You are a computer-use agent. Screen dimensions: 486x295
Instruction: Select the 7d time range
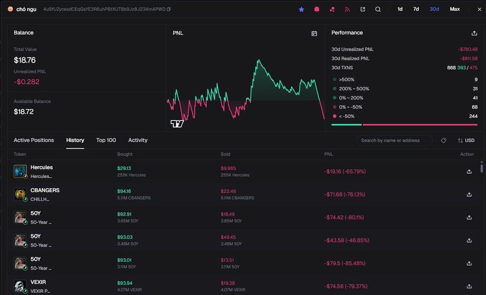(x=416, y=9)
